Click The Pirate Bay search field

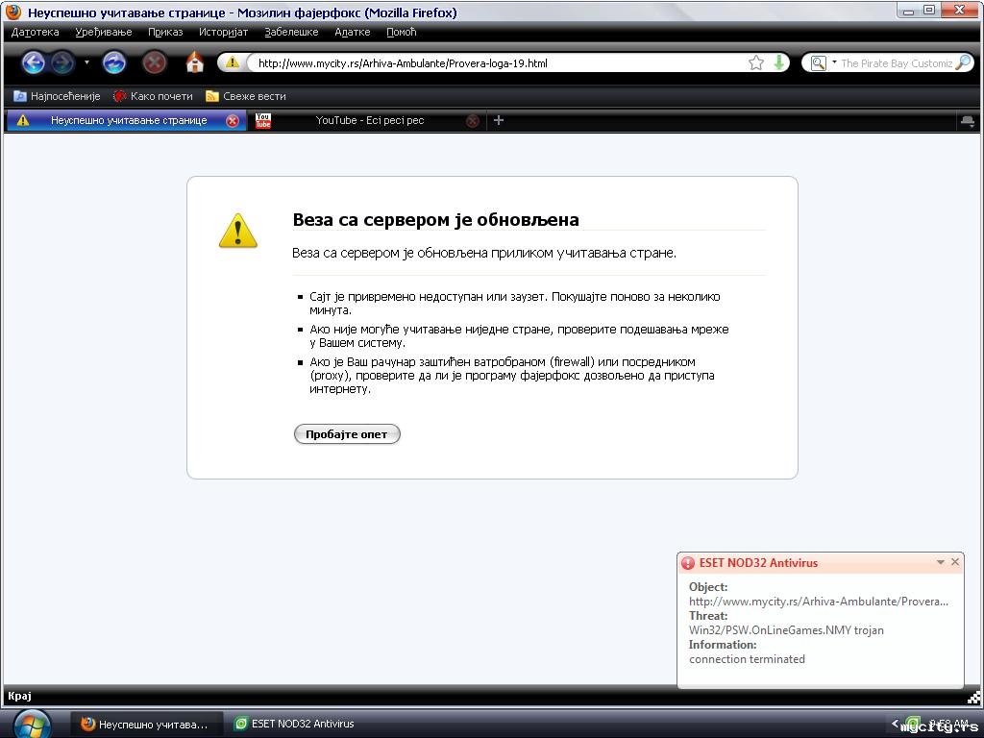click(897, 63)
